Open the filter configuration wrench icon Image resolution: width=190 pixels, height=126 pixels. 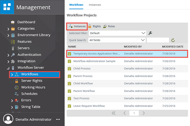click(150, 33)
